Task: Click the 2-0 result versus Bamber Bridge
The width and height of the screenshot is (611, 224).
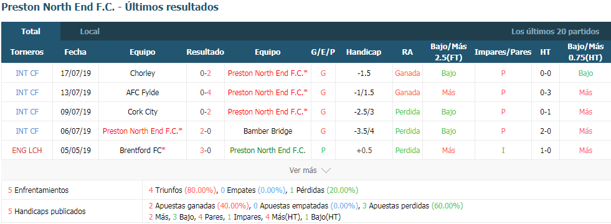Action: tap(206, 131)
